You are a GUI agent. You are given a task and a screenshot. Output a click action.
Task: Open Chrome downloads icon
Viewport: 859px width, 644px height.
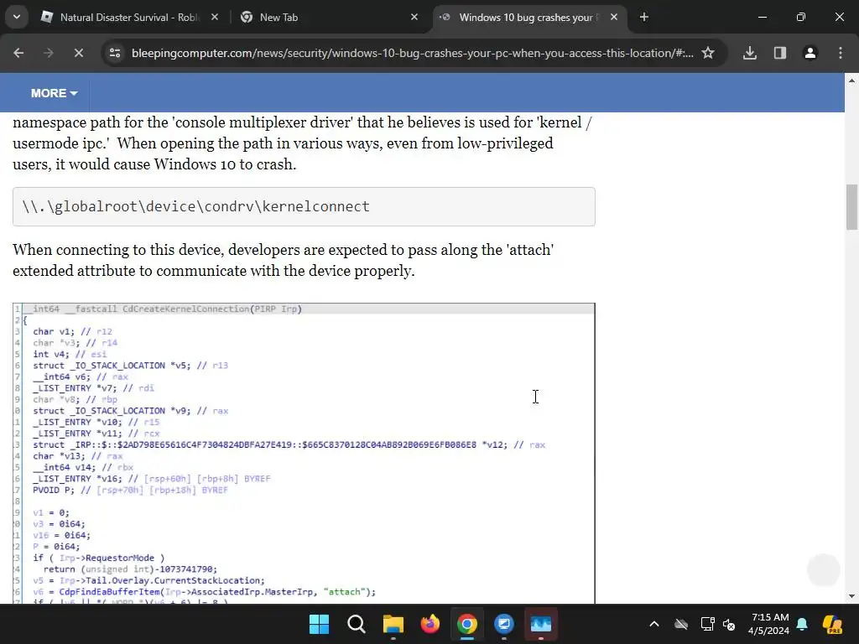click(x=750, y=53)
